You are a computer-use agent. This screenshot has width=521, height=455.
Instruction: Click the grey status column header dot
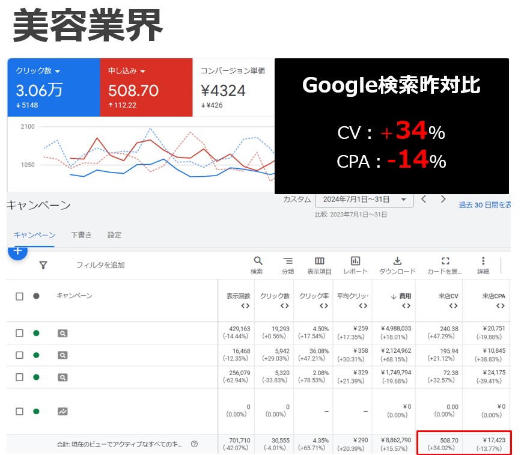[x=36, y=296]
